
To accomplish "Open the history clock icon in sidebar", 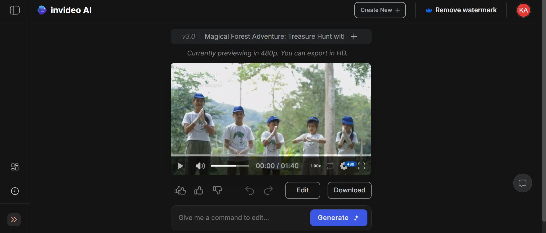I will [15, 191].
